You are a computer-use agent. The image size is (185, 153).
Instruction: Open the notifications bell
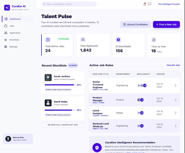point(144,4)
